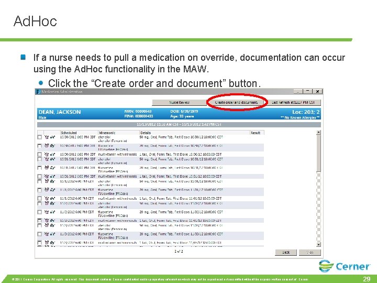Click the Medication Administration window title icon
Viewport: 377px width, 283px height.
(38, 92)
